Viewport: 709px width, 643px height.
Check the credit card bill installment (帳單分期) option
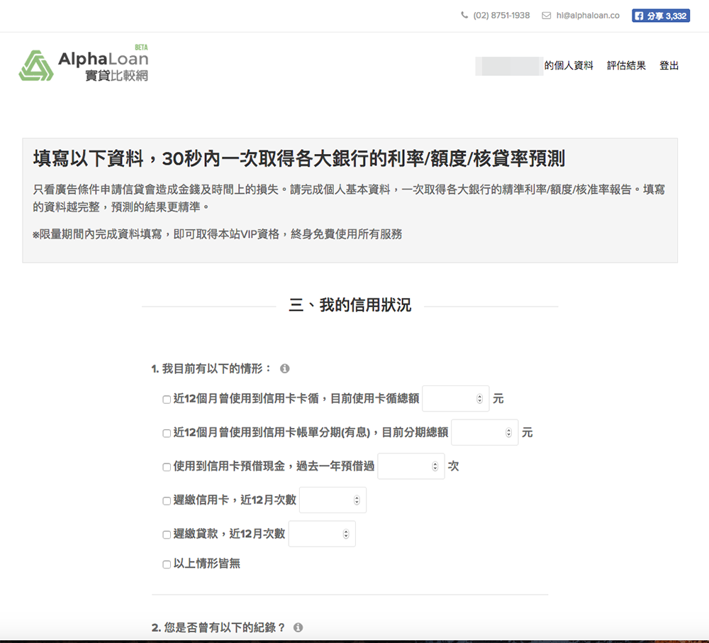[167, 433]
